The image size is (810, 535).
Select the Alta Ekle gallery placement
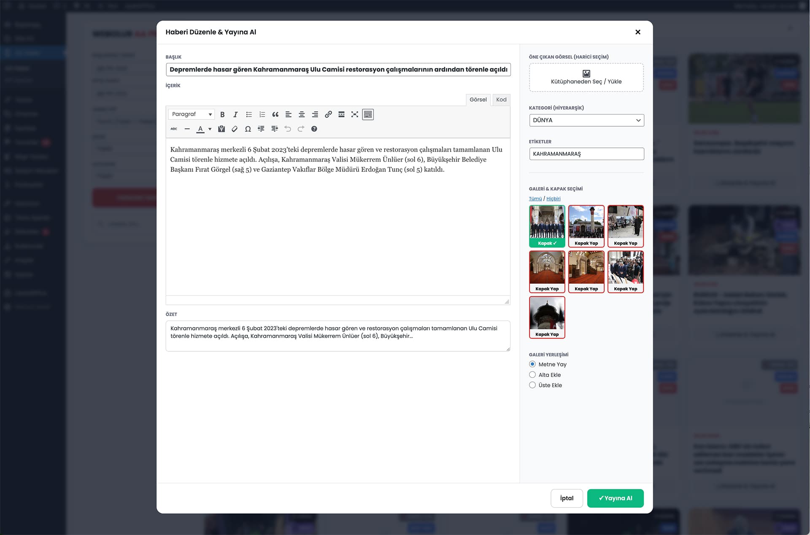tap(532, 375)
